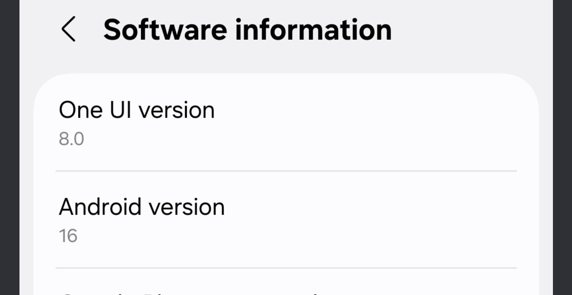Tap the back arrow icon
The height and width of the screenshot is (295, 572).
point(68,30)
